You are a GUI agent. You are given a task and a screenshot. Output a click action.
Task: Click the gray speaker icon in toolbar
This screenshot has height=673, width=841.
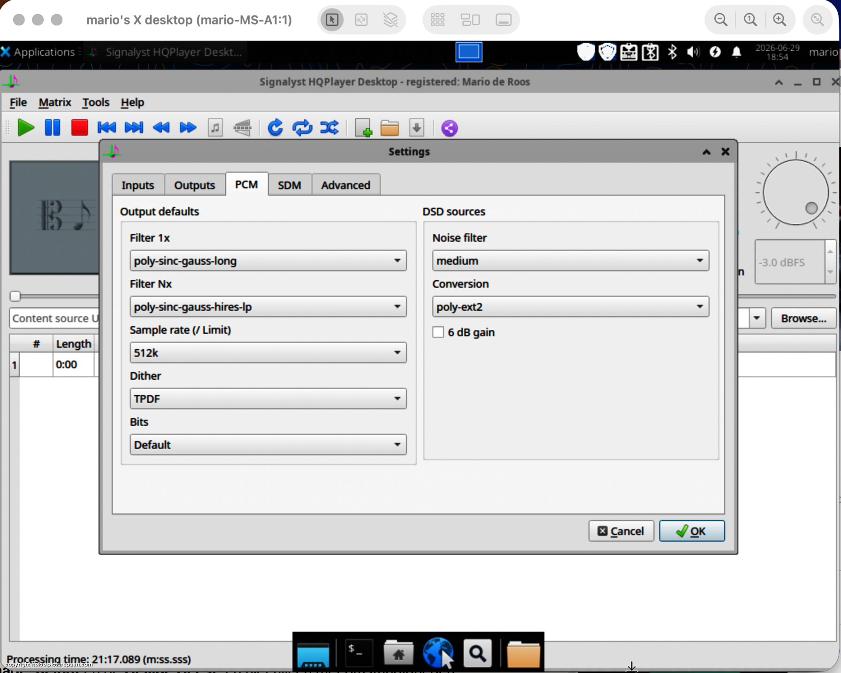[242, 128]
